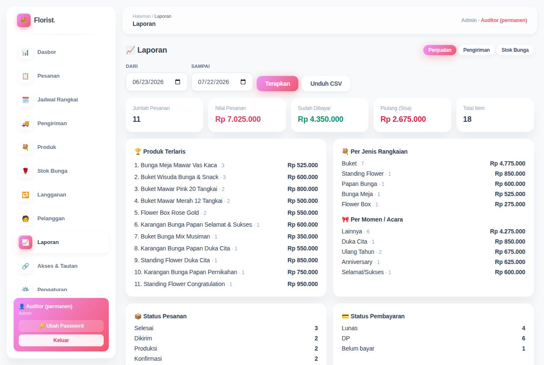Open Akses & Tautan link icon
This screenshot has width=544, height=365.
(x=25, y=266)
